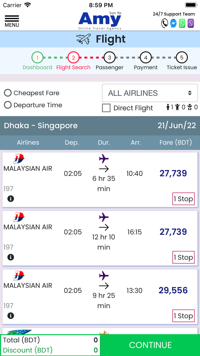The height and width of the screenshot is (356, 200).
Task: Tap the WhatsApp support icon
Action: click(182, 23)
